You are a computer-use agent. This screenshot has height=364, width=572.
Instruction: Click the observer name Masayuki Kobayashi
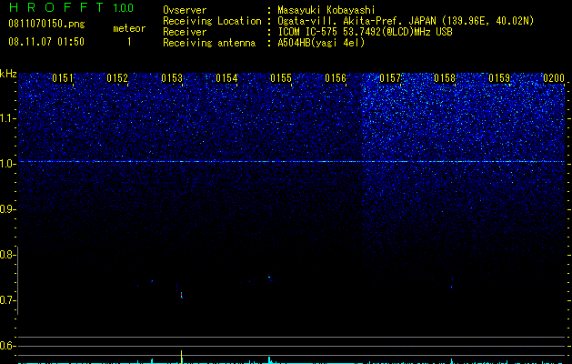pyautogui.click(x=326, y=10)
